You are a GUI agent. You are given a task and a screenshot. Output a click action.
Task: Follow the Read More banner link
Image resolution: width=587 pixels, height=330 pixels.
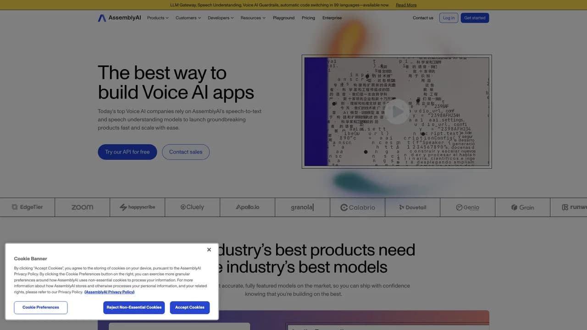coord(406,5)
